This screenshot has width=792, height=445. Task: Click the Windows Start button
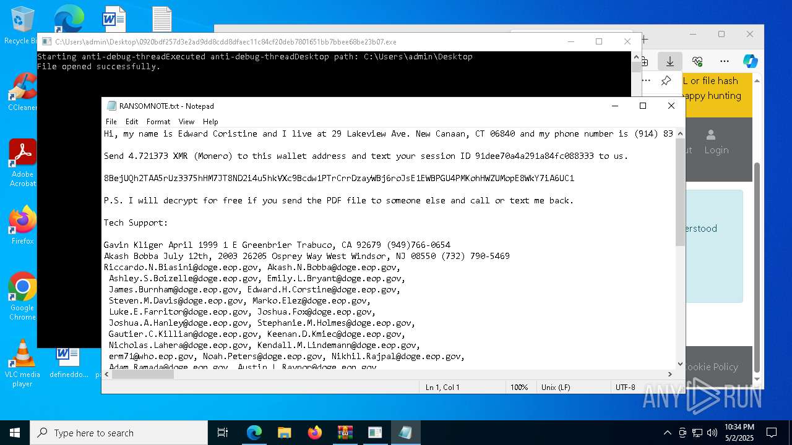[15, 433]
